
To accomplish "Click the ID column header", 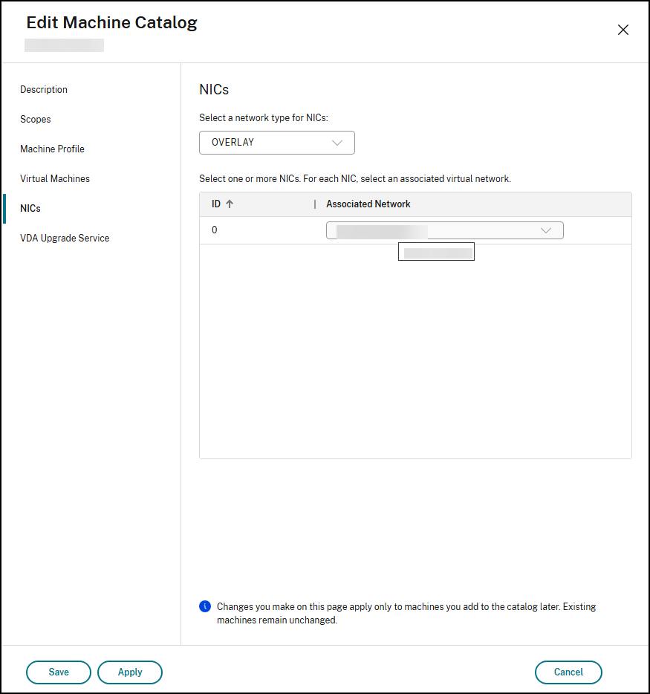I will click(218, 204).
